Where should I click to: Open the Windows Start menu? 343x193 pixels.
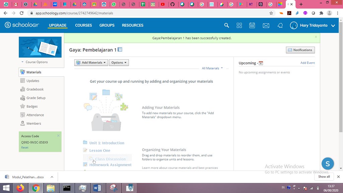6,188
